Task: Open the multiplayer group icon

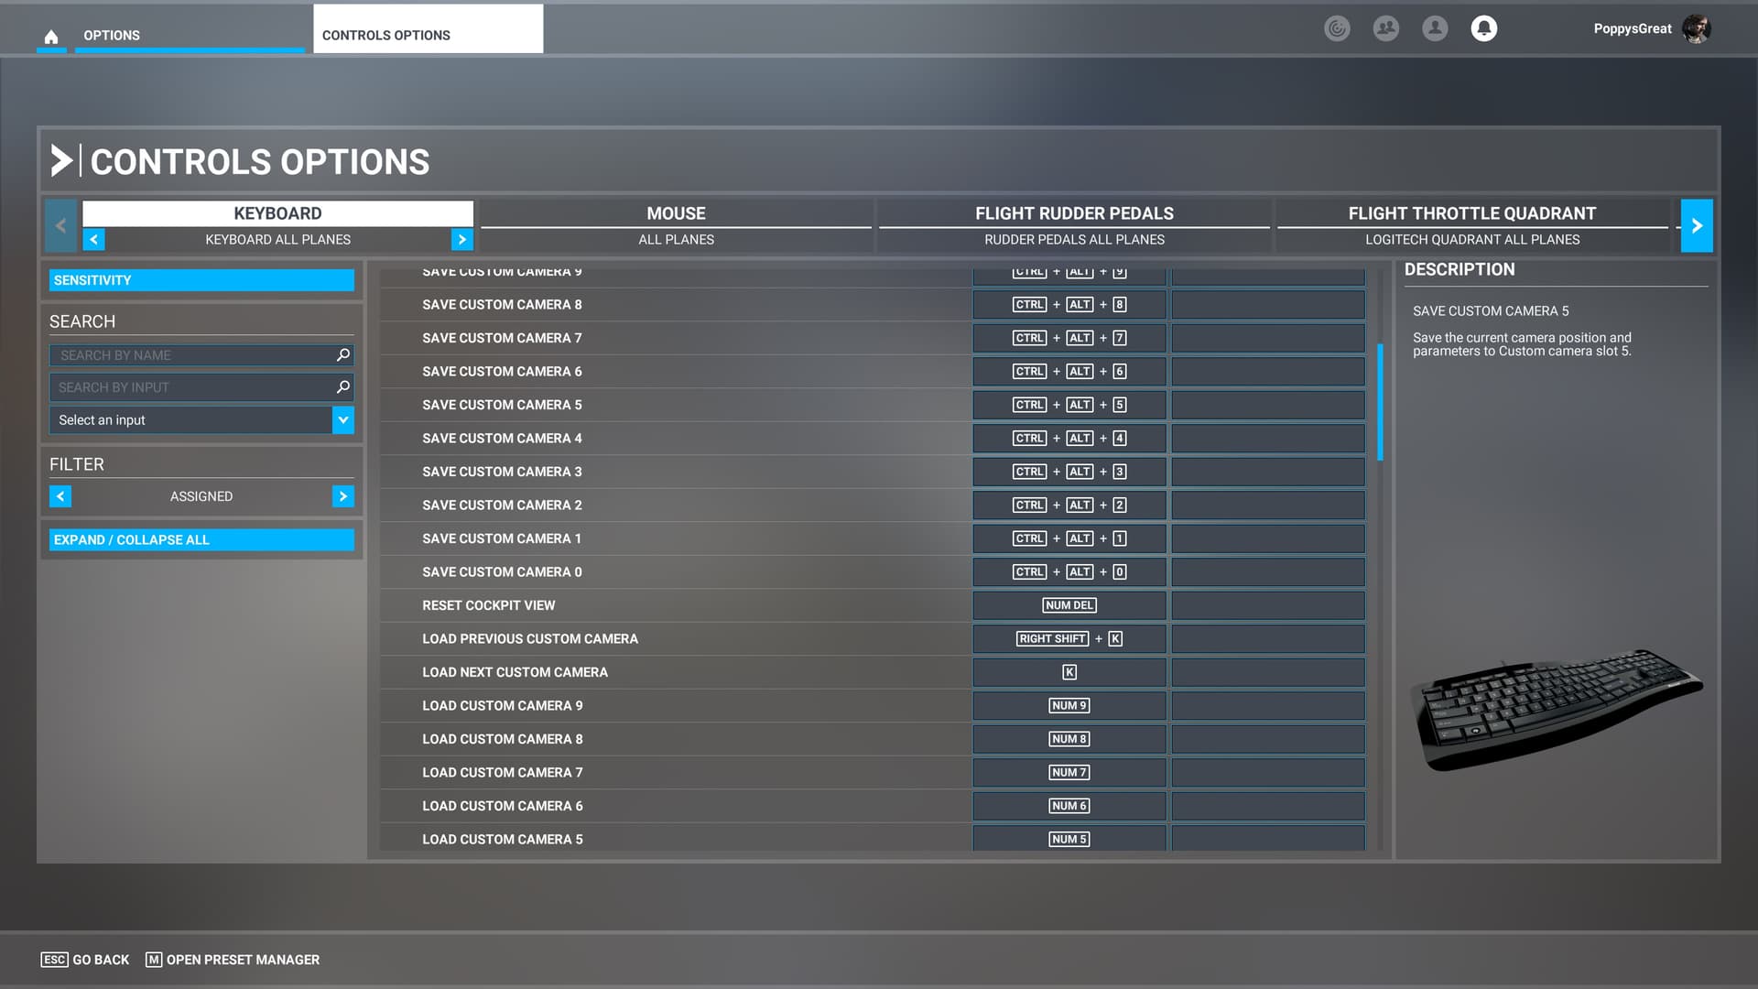Action: [1385, 28]
